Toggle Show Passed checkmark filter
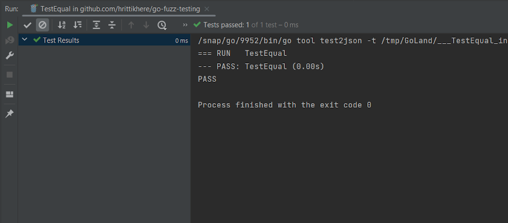This screenshot has height=223, width=508. pos(27,25)
